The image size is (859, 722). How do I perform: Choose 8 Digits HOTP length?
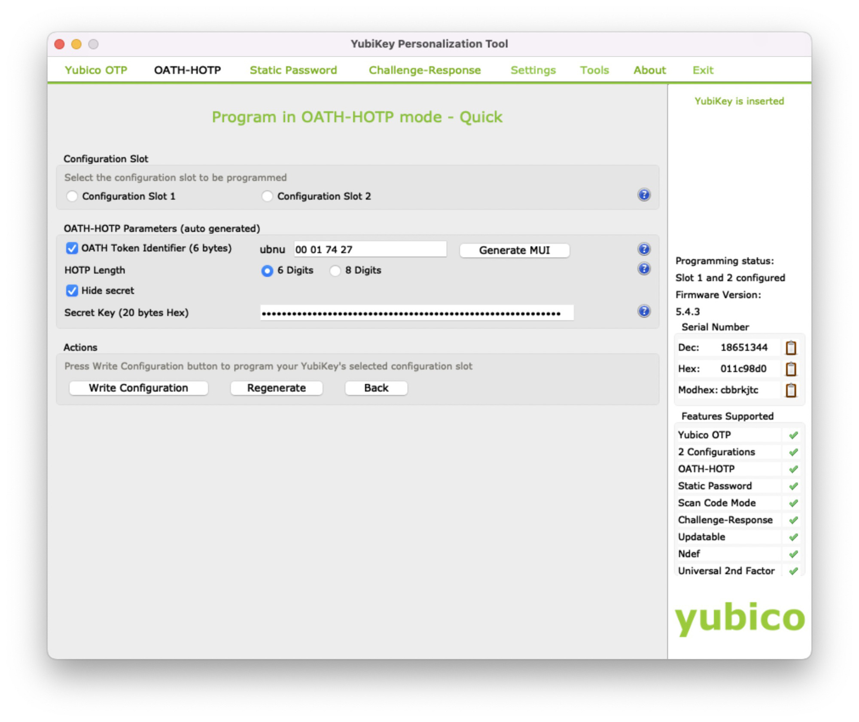point(335,270)
